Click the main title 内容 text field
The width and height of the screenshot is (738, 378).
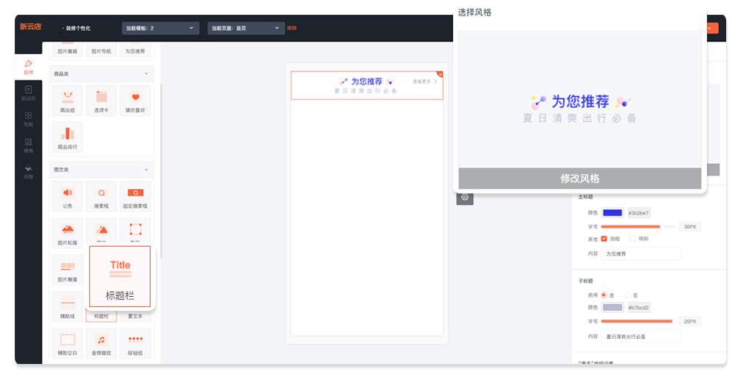point(640,253)
